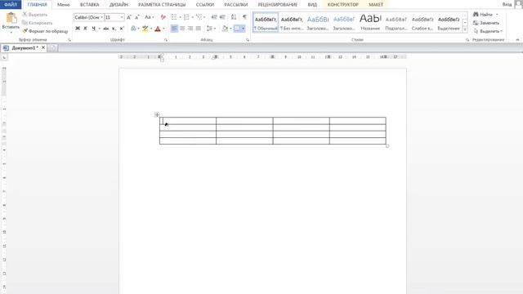Open the underline style dropdown arrow
Viewport: 523px width, 294px height.
(100, 29)
